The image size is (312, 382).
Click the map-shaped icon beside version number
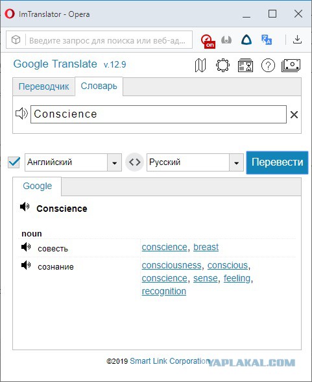click(x=200, y=65)
